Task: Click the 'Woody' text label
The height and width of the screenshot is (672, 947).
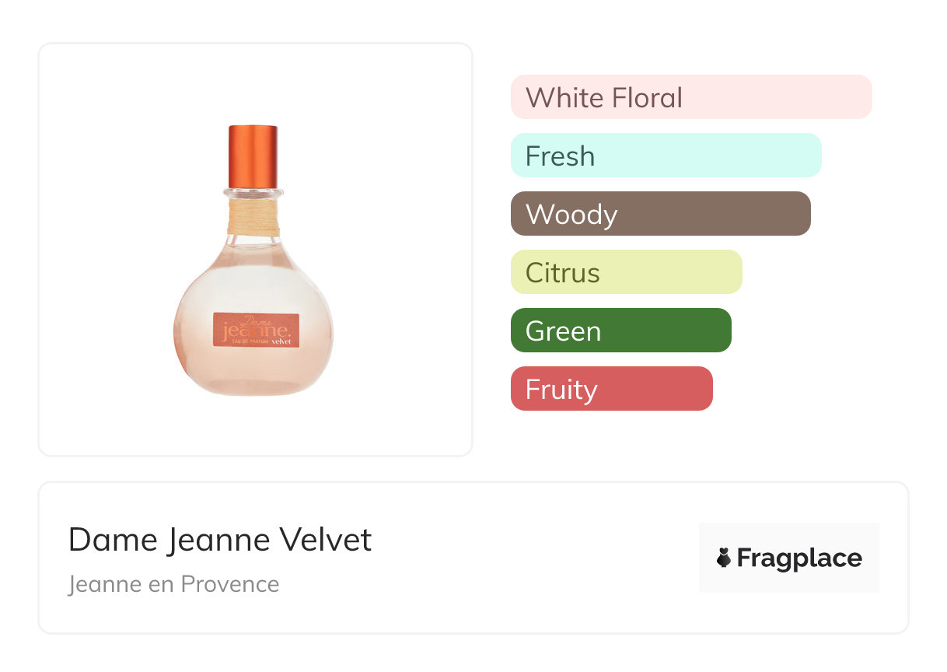Action: tap(571, 215)
